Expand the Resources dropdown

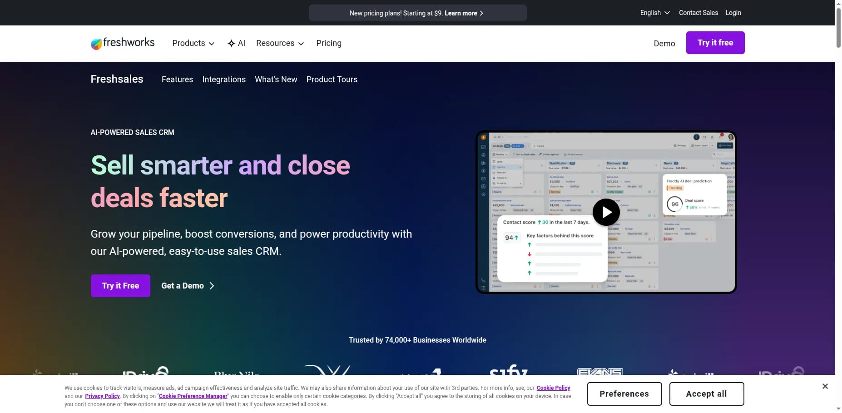tap(280, 43)
